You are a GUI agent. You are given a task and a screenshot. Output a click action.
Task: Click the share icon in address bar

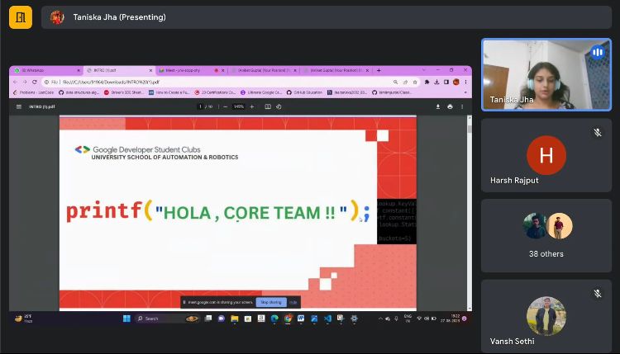tap(405, 82)
